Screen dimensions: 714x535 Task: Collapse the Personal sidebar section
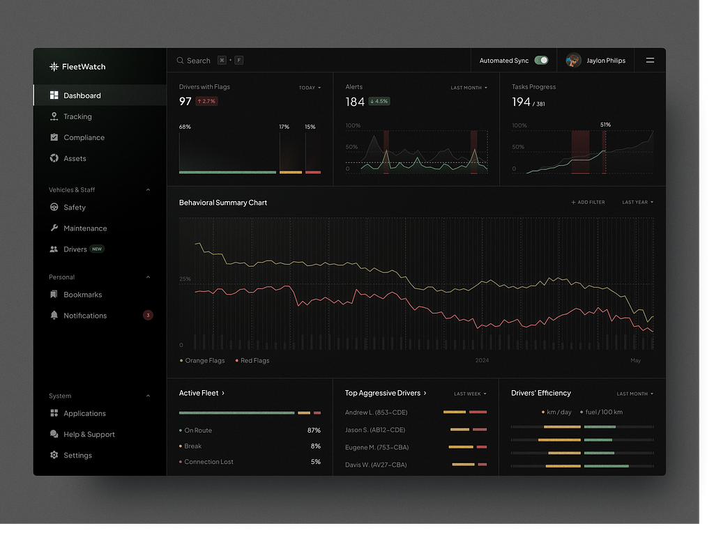148,277
